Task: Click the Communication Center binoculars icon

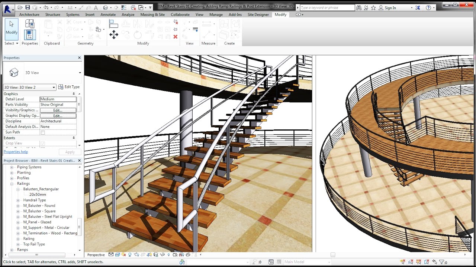Action: click(358, 7)
